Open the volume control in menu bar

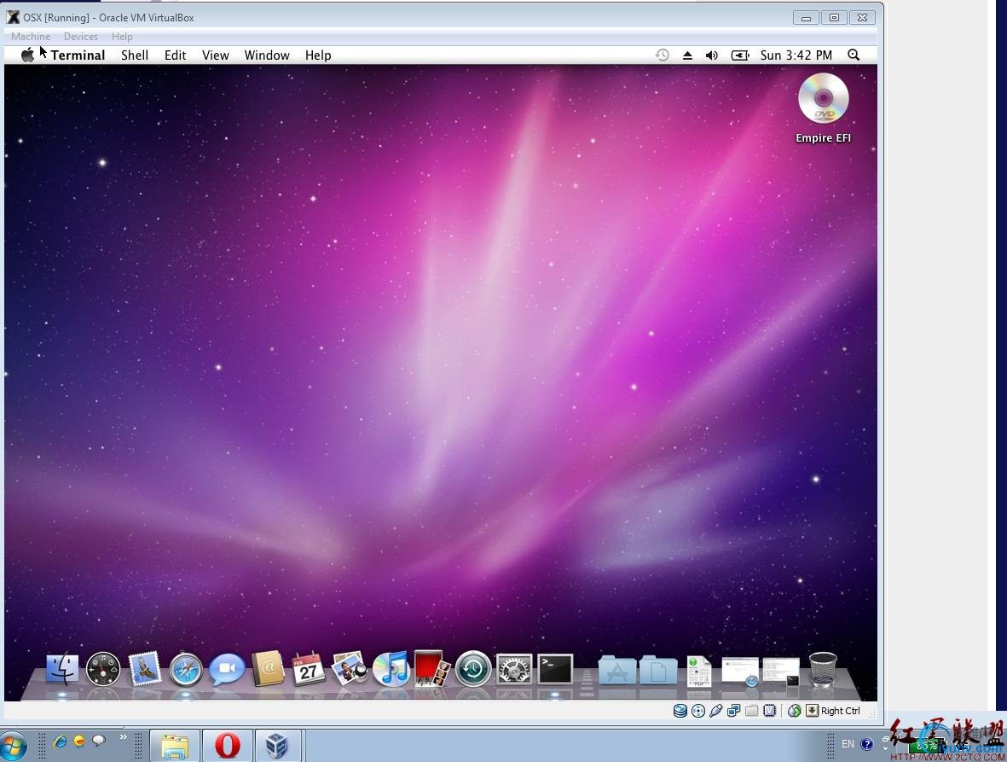[x=712, y=55]
